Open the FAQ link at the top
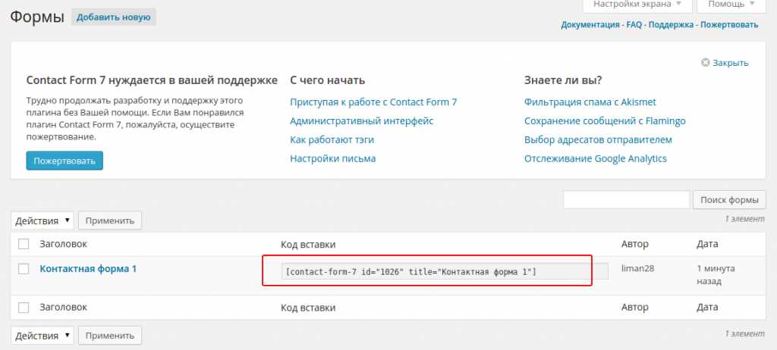The height and width of the screenshot is (350, 777). (634, 25)
